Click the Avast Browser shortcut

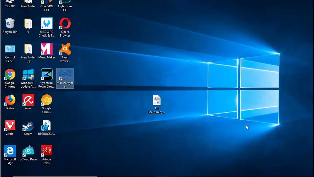(65, 49)
